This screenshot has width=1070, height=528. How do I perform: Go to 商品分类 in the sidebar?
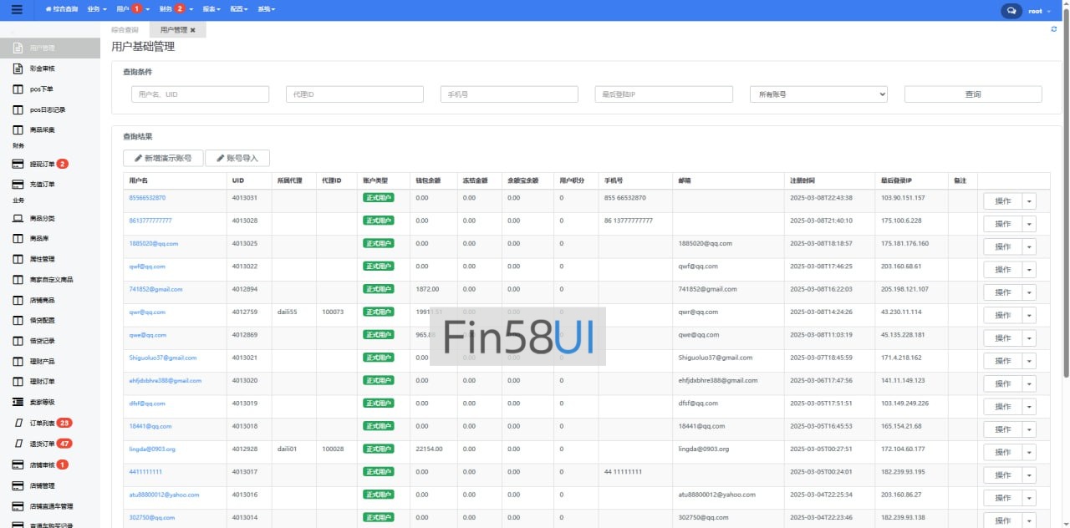42,218
